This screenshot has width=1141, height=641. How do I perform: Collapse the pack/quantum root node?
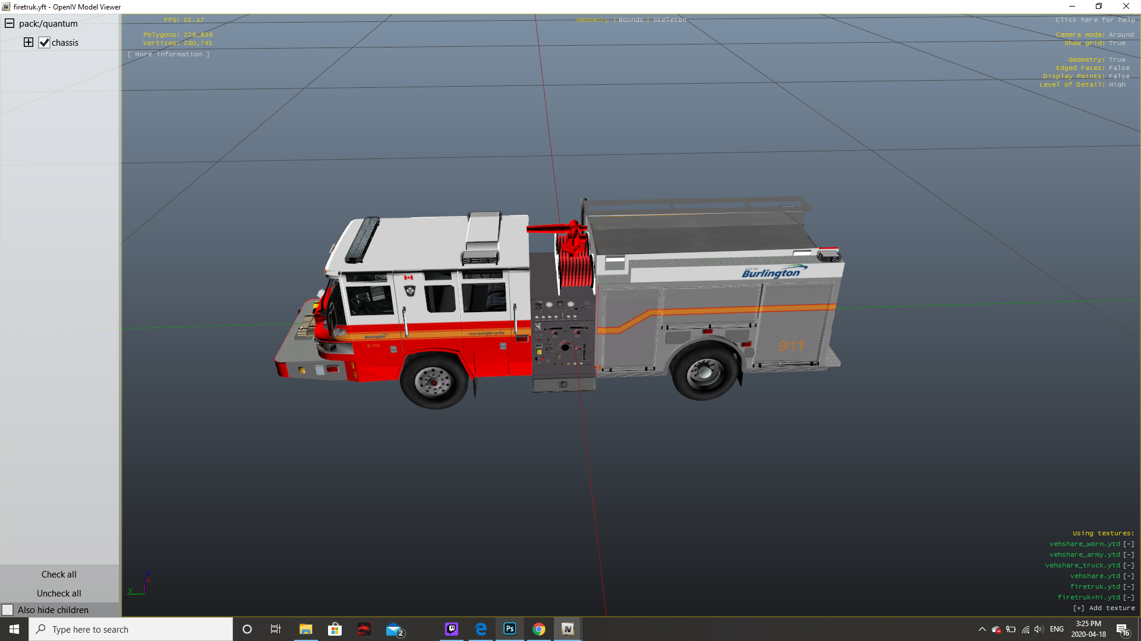coord(10,24)
